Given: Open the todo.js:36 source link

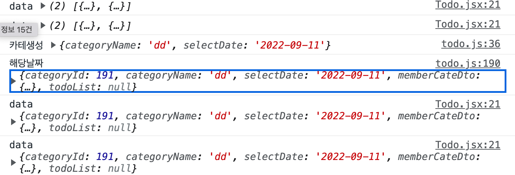Looking at the screenshot, I should pos(471,44).
